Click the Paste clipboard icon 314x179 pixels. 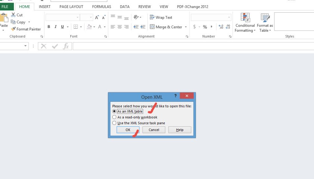[4, 18]
